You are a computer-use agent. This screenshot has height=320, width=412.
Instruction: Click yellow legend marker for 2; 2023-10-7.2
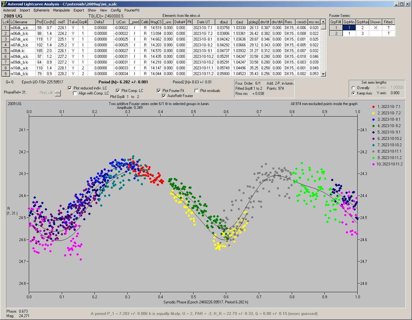[x=374, y=113]
